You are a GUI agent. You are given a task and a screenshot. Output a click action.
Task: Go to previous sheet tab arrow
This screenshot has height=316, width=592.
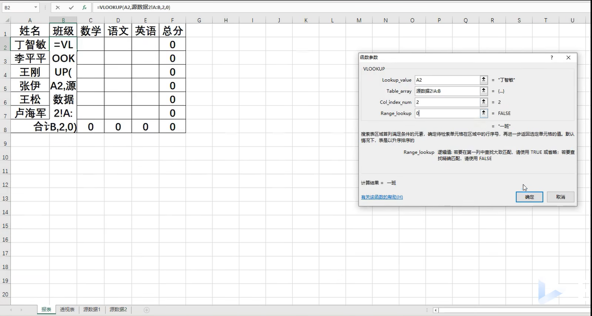click(11, 310)
